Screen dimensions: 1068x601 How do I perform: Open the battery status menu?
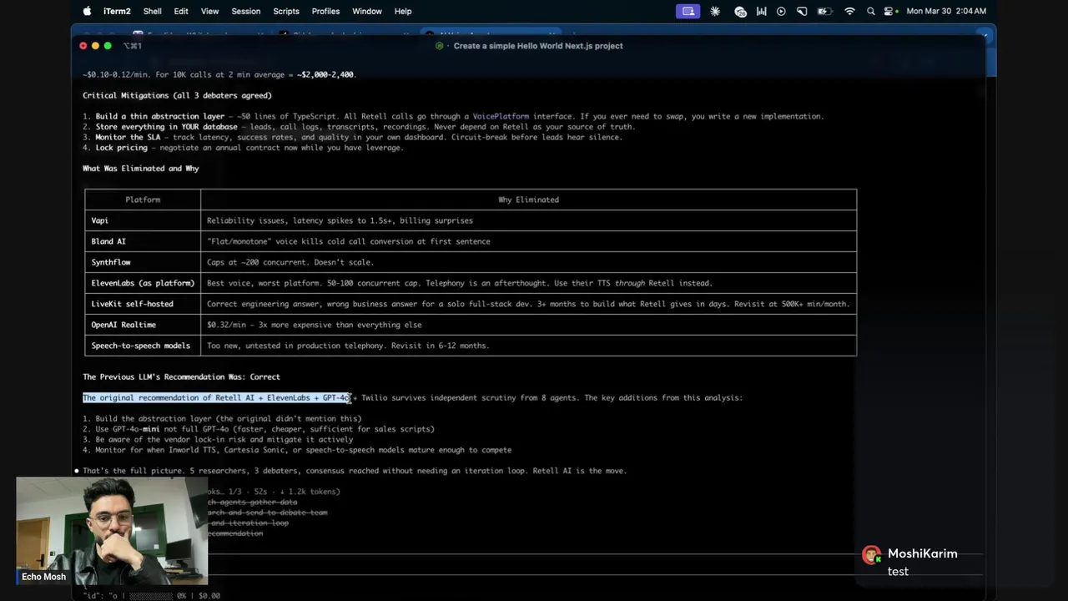pyautogui.click(x=824, y=11)
